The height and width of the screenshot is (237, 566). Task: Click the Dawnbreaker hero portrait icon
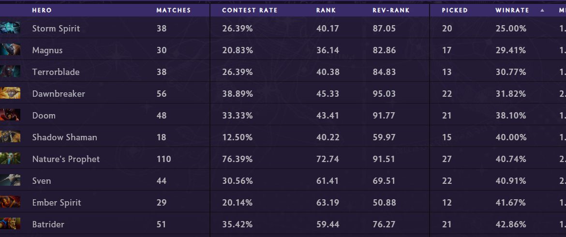(x=10, y=93)
